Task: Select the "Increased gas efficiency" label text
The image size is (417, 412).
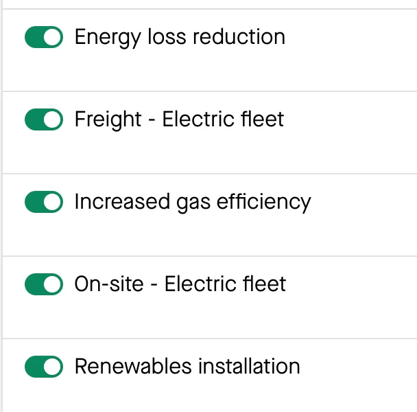Action: 192,202
